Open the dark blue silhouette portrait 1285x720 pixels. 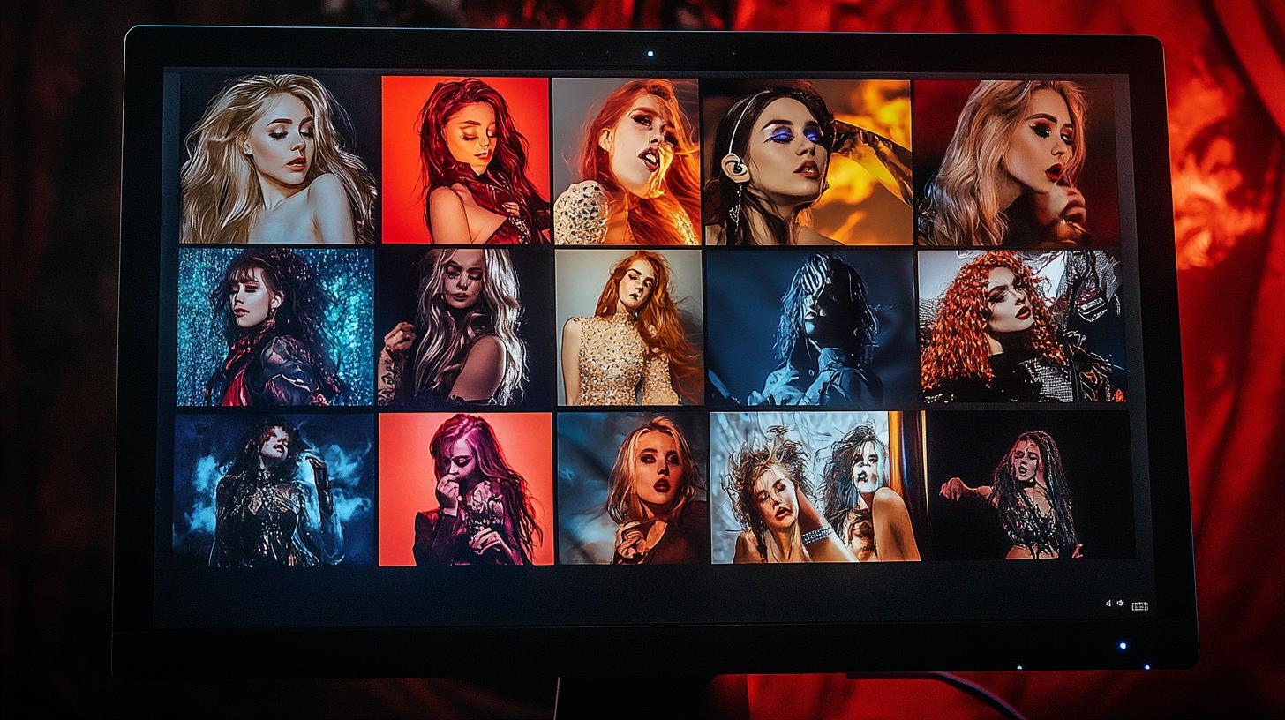(x=810, y=328)
